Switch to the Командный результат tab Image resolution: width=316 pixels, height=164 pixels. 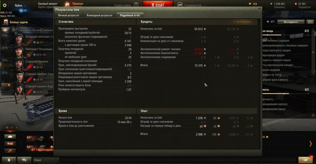point(100,15)
